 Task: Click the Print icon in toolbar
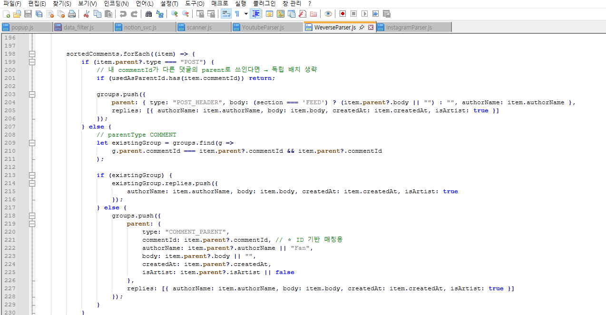coord(71,14)
